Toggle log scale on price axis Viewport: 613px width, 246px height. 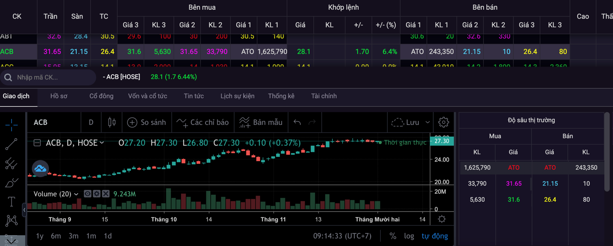(x=409, y=236)
